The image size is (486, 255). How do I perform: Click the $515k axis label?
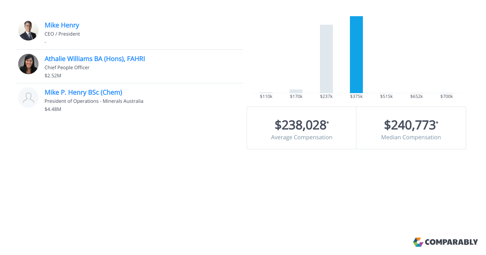tap(386, 97)
